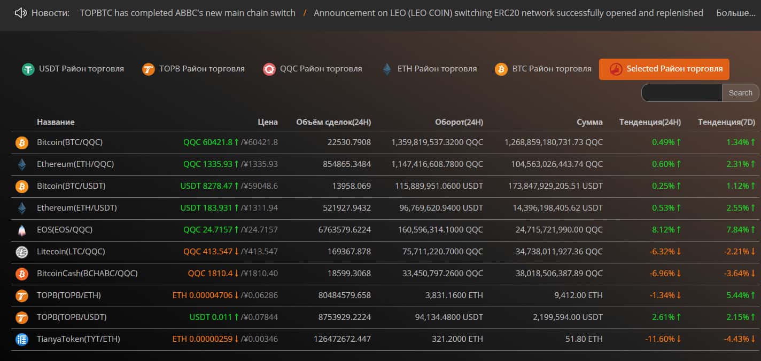This screenshot has height=361, width=761.
Task: Click the speaker news announcement icon
Action: 21,13
